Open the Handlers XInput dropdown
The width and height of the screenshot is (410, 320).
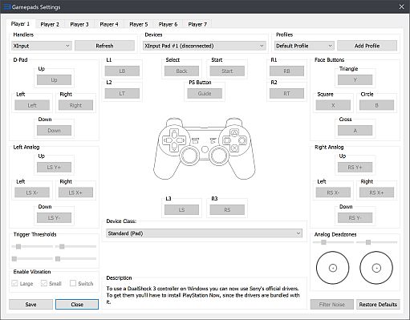click(42, 46)
